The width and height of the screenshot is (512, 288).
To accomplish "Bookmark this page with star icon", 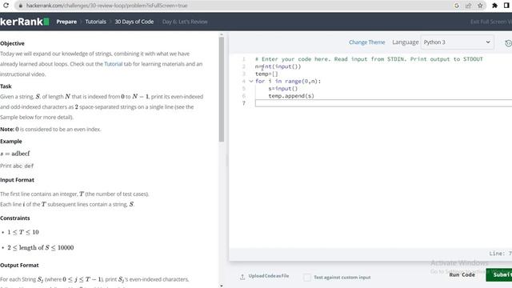I will (480, 6).
